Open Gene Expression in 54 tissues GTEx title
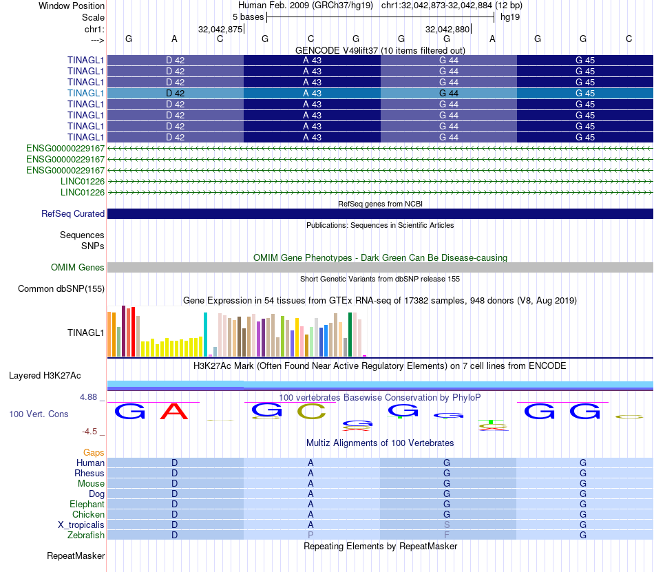The height and width of the screenshot is (572, 654). pos(380,301)
